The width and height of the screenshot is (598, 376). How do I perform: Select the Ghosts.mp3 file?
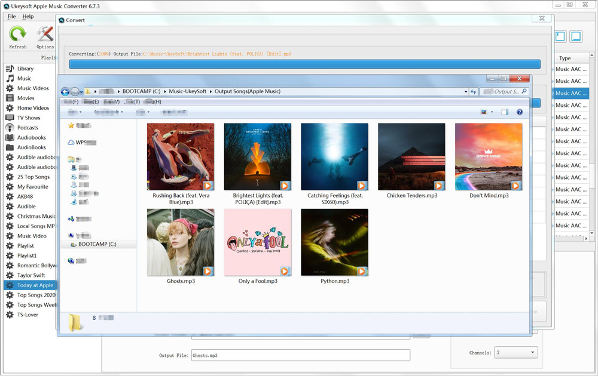[x=181, y=246]
